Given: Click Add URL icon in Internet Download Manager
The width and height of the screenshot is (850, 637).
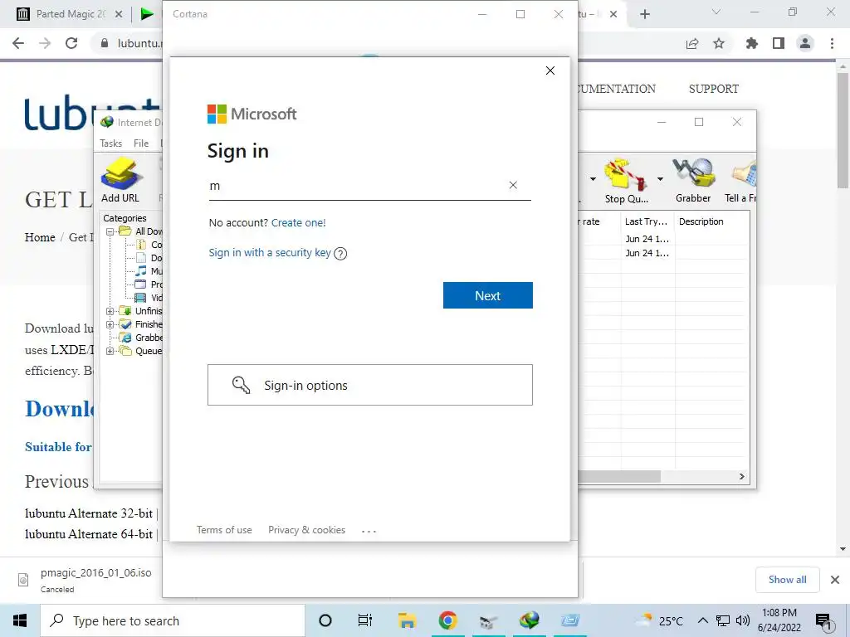Looking at the screenshot, I should point(120,180).
